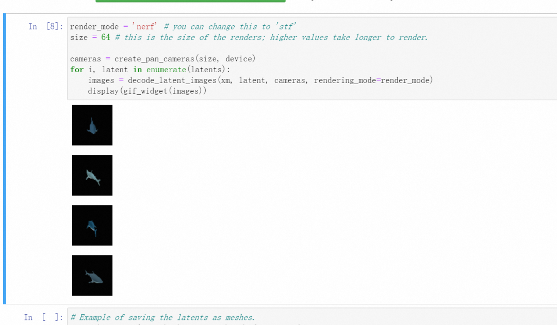Click the In [8] cell prompt
557x325 pixels.
point(45,27)
